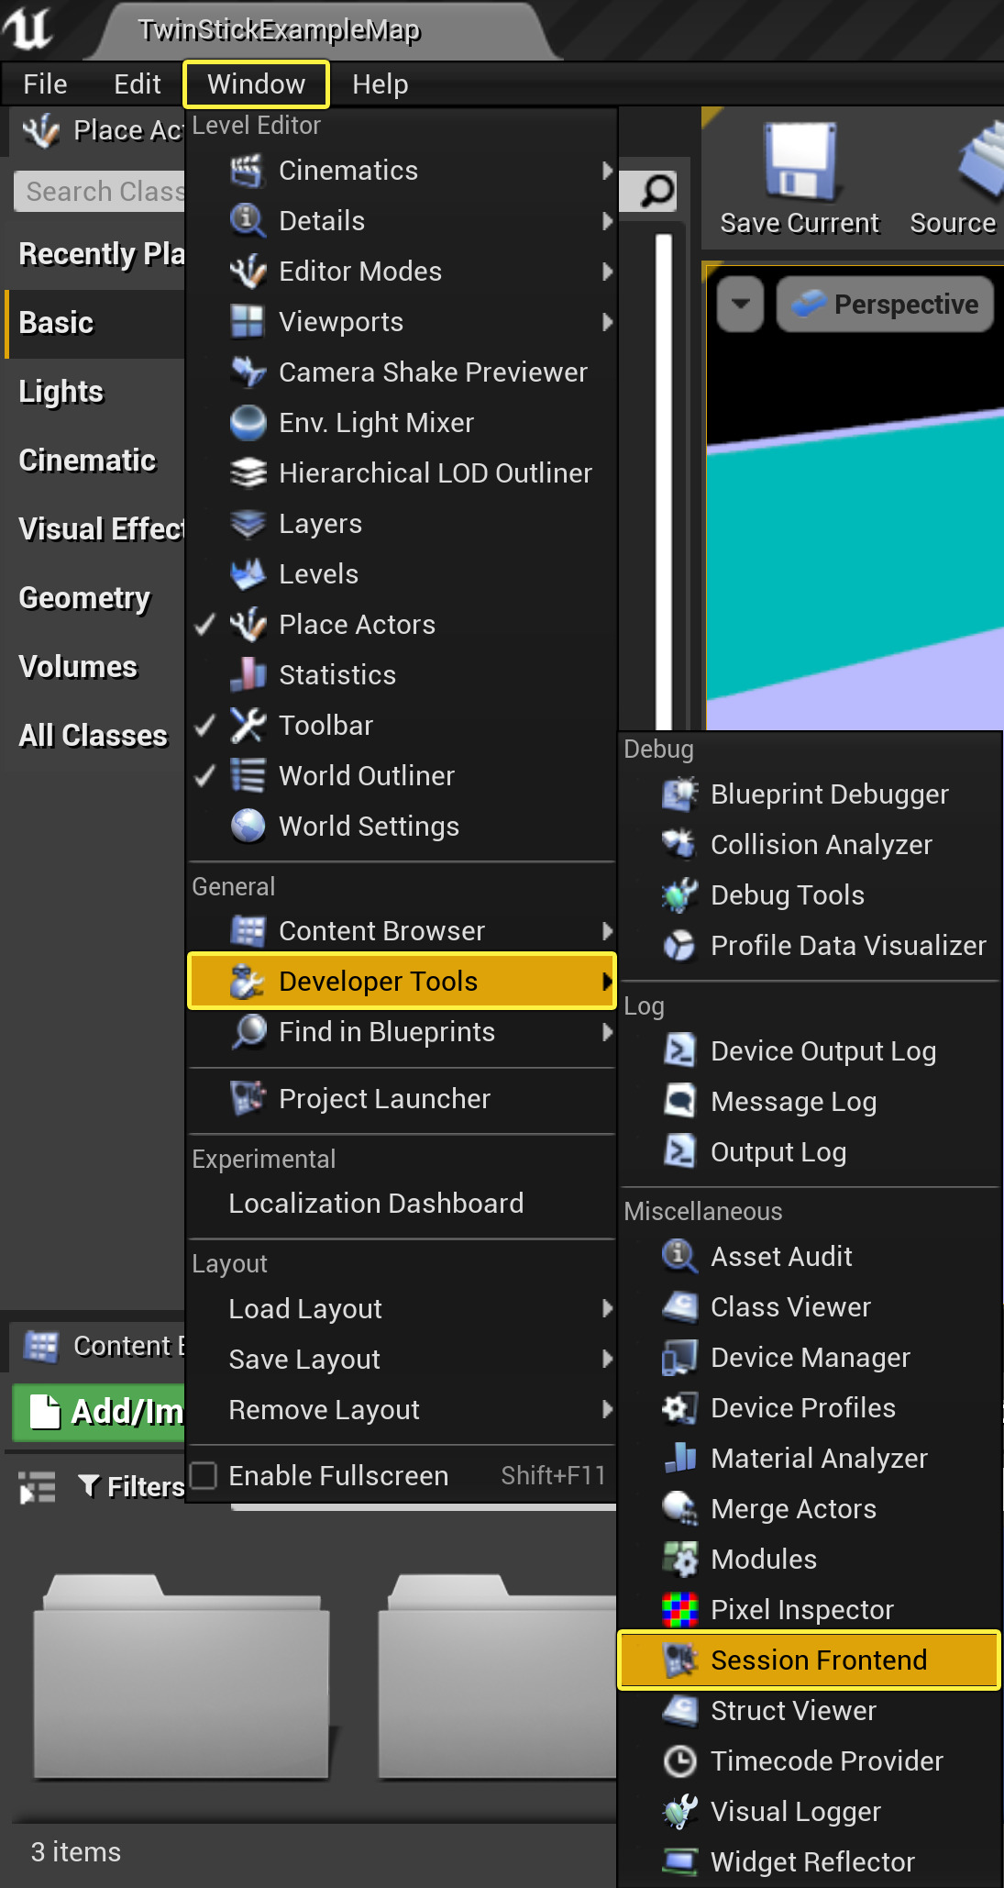Toggle the sources panel icon beside Filters
Screen dimensions: 1004x1888
38,1487
